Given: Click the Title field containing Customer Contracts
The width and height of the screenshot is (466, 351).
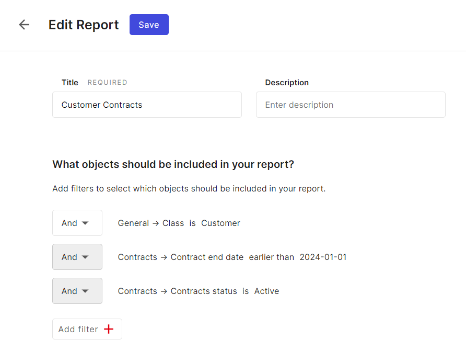Looking at the screenshot, I should (147, 105).
